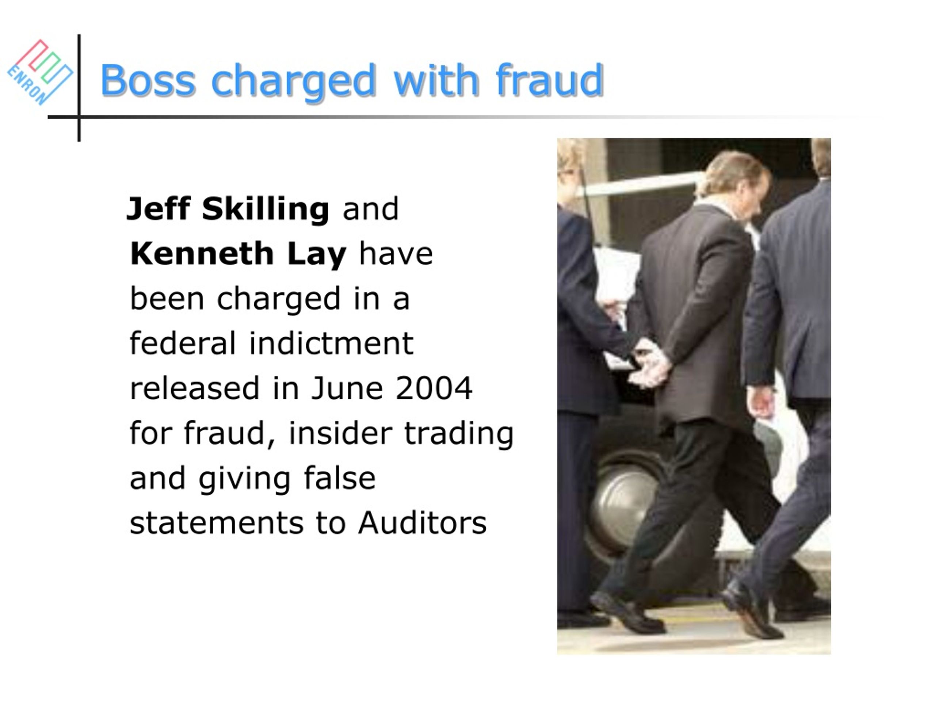
Task: Select the slide title Boss charged with fraud
Action: point(352,80)
